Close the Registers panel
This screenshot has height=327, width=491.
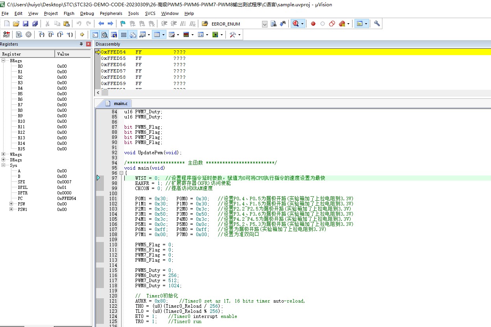pyautogui.click(x=89, y=44)
